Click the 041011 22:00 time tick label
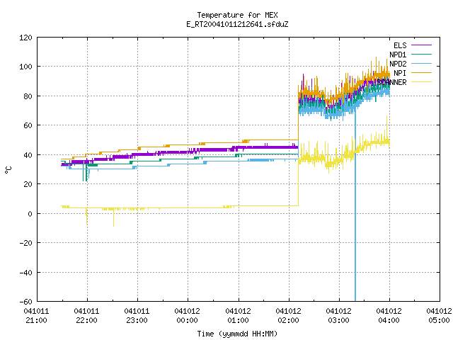The width and height of the screenshot is (453, 340). 86,316
